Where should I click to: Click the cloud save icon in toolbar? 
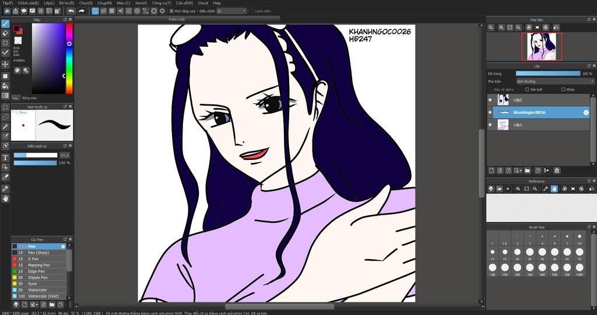(7, 11)
